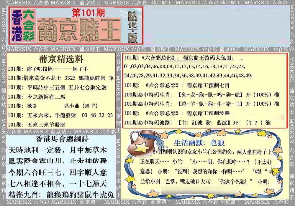Click the red 第101期 issue label
The height and width of the screenshot is (206, 295).
[x=88, y=13]
